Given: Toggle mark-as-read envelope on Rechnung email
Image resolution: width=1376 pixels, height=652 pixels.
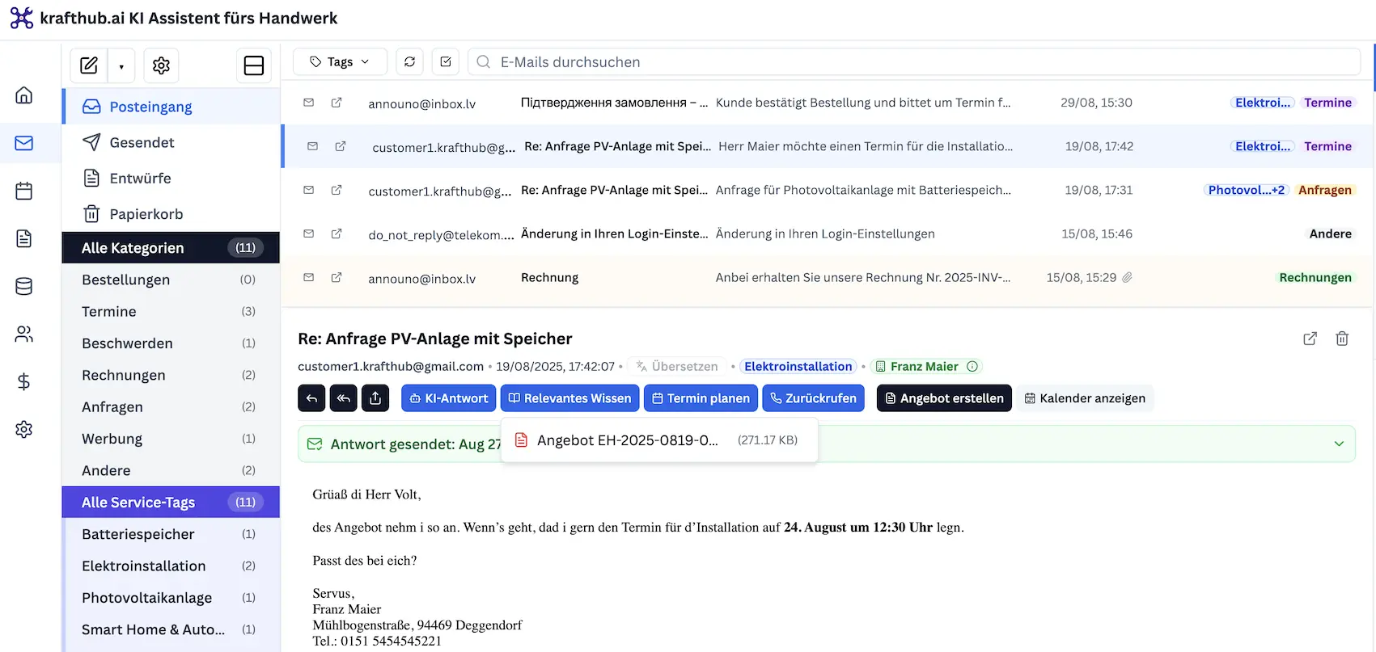Looking at the screenshot, I should pyautogui.click(x=309, y=277).
